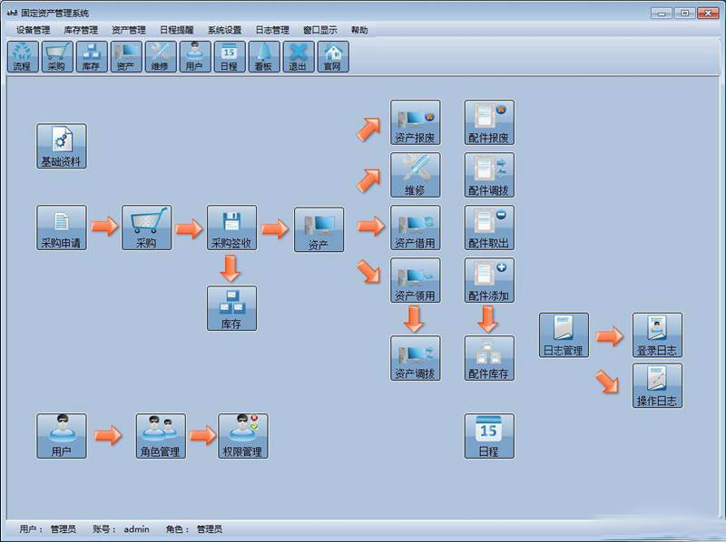Click the 角色： 管理员 status bar entry
726x542 pixels.
pyautogui.click(x=194, y=529)
